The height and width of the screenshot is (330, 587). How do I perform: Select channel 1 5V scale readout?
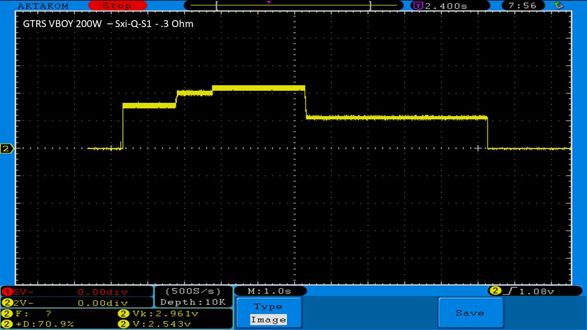tap(77, 292)
